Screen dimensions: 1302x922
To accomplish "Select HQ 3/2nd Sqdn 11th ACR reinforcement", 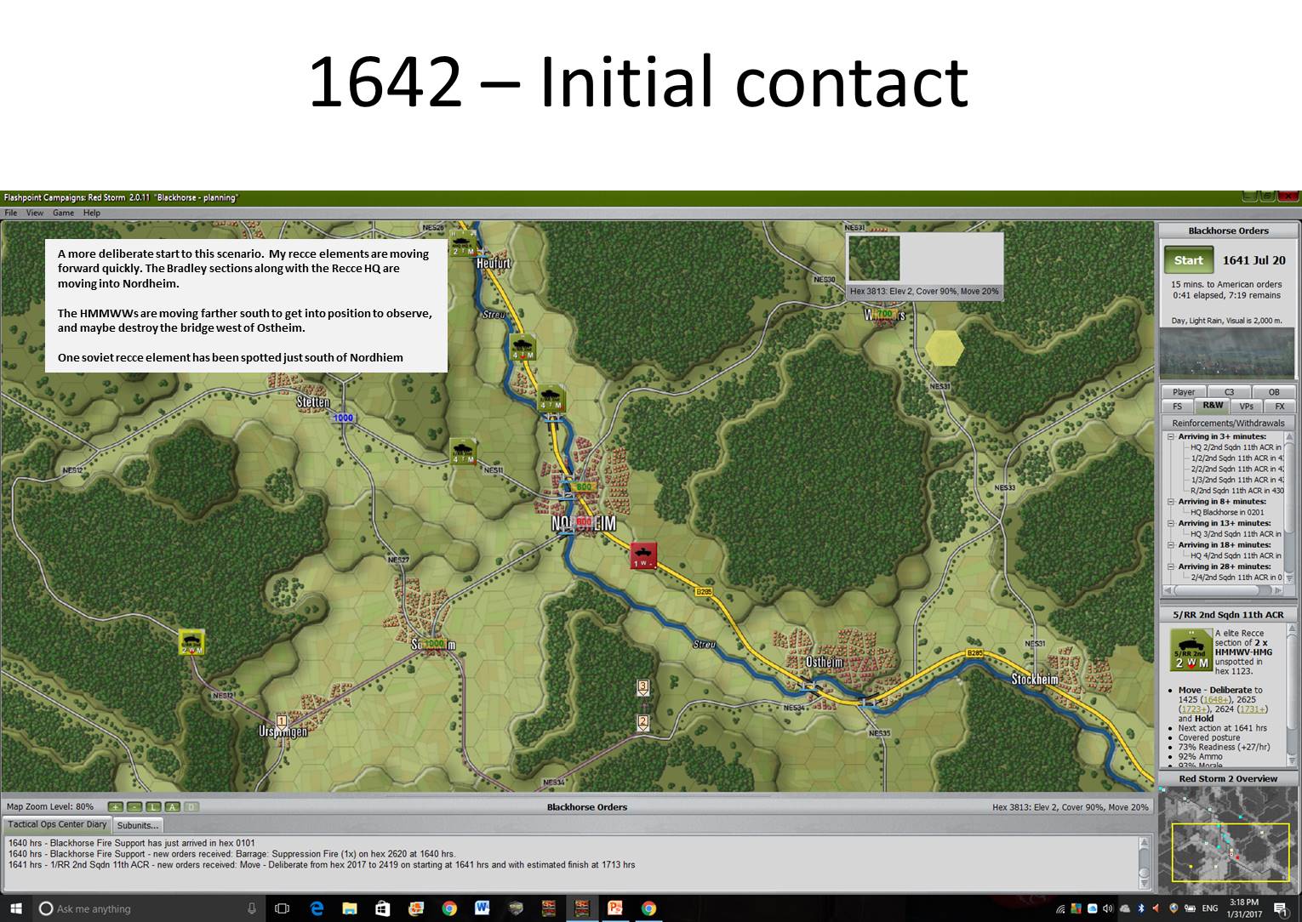I will (1236, 534).
